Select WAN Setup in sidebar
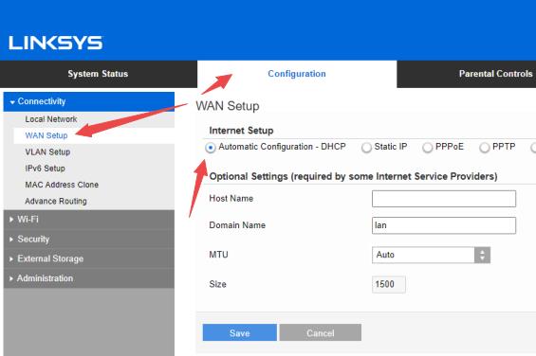Image resolution: width=536 pixels, height=356 pixels. click(46, 135)
